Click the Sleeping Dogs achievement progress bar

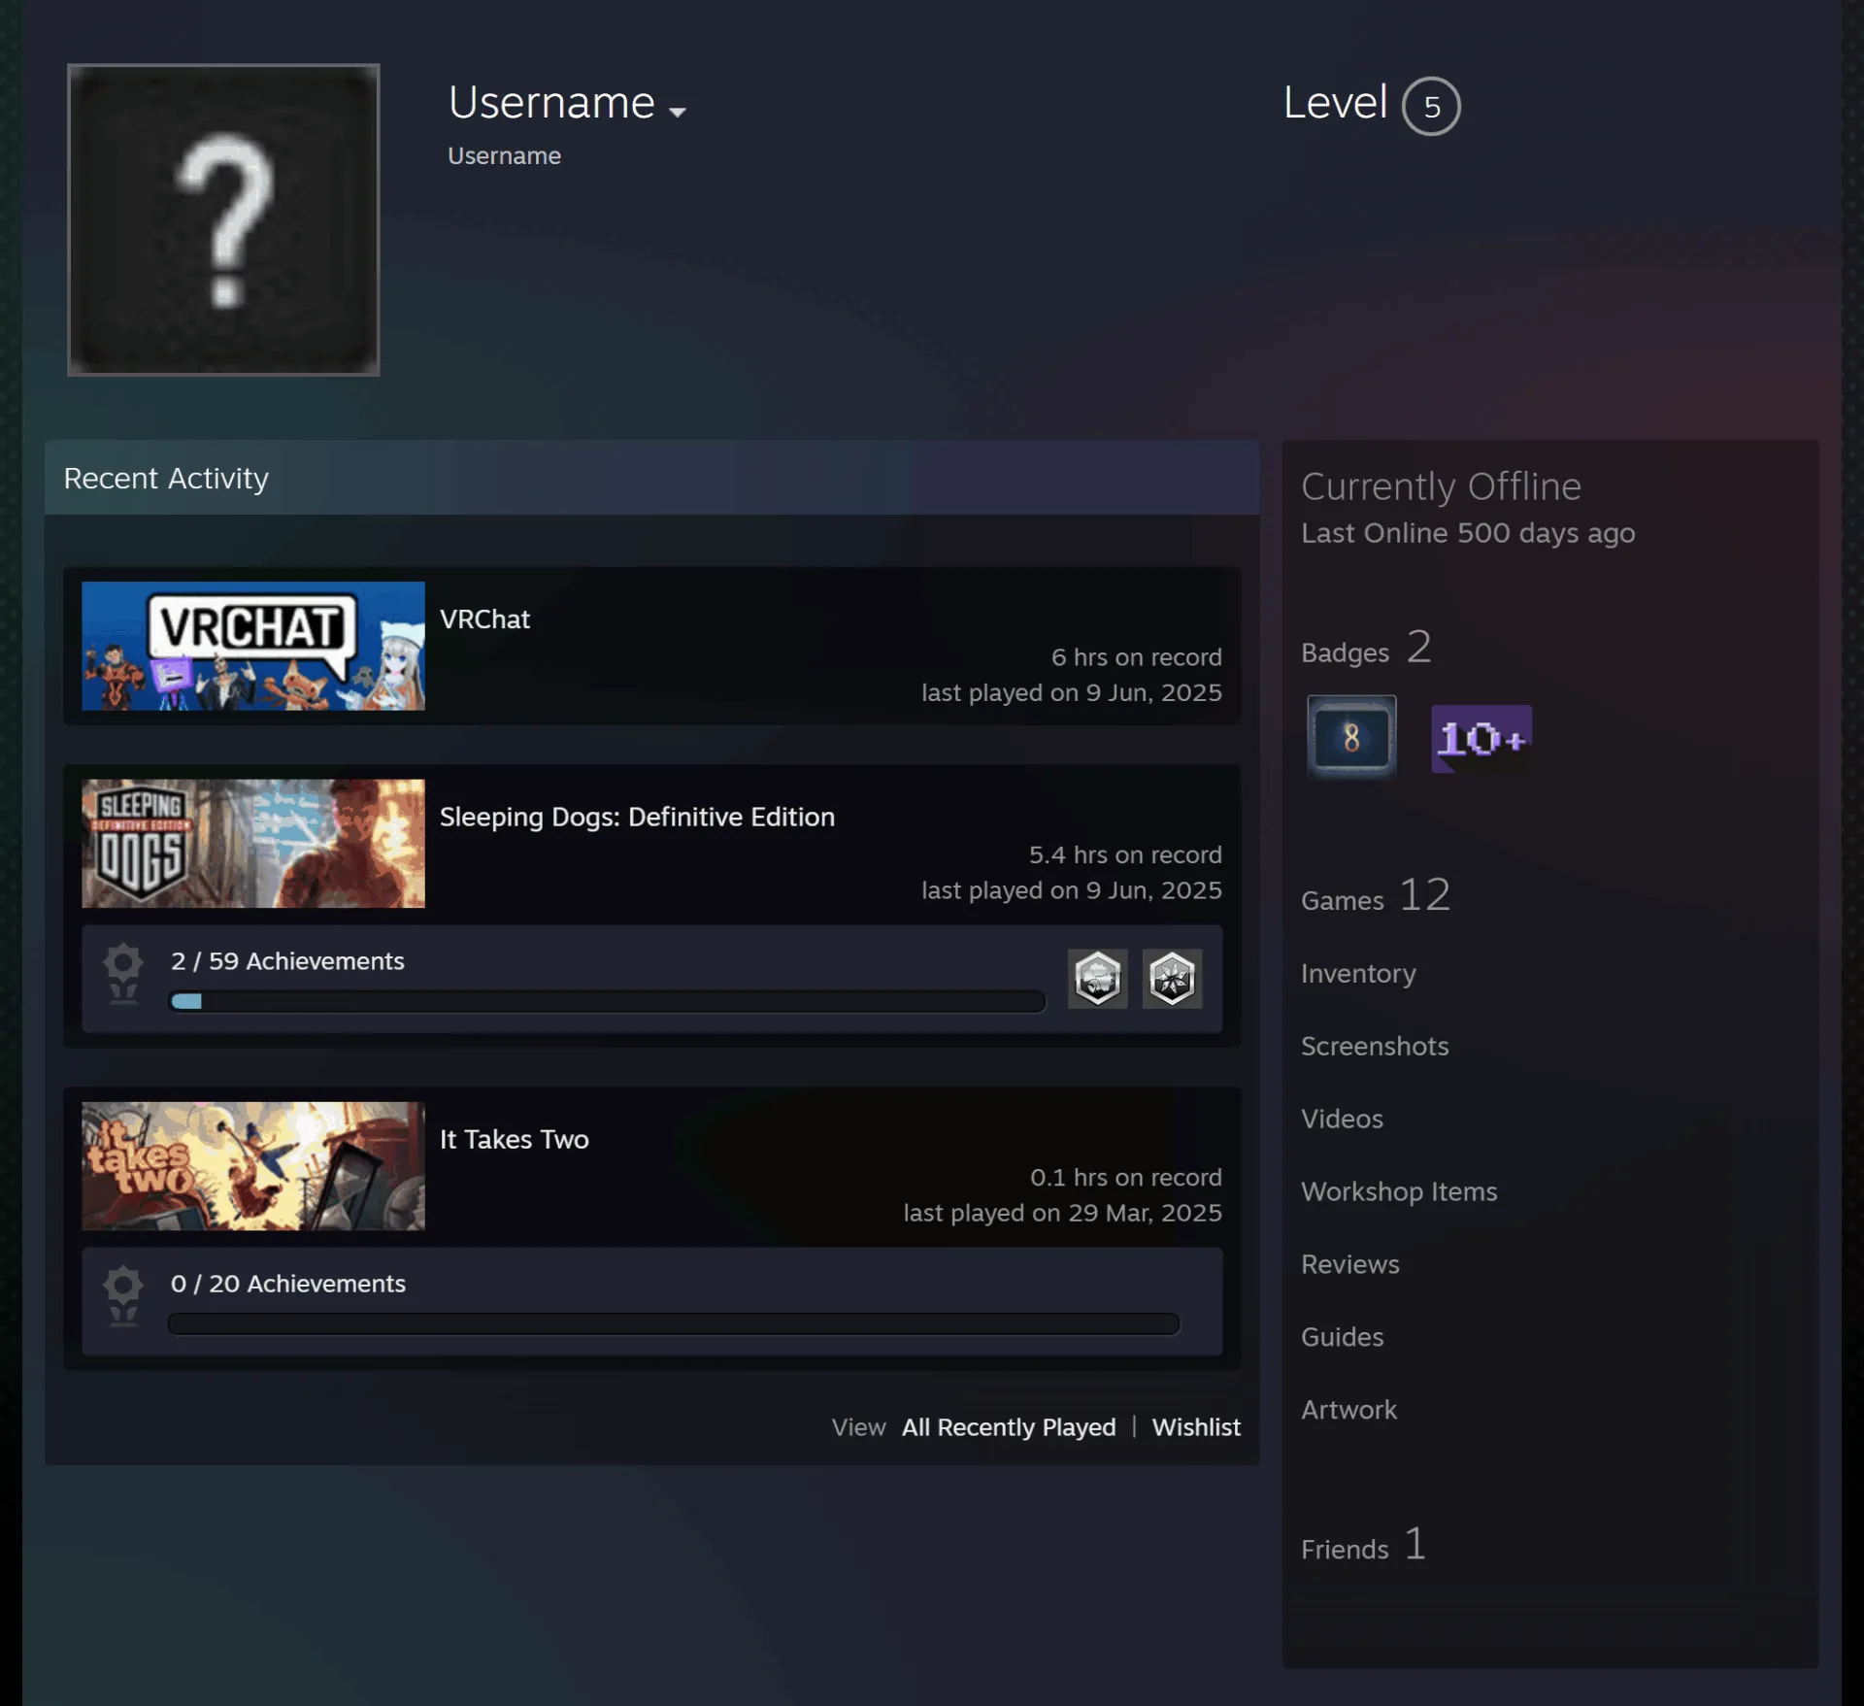(x=607, y=1001)
